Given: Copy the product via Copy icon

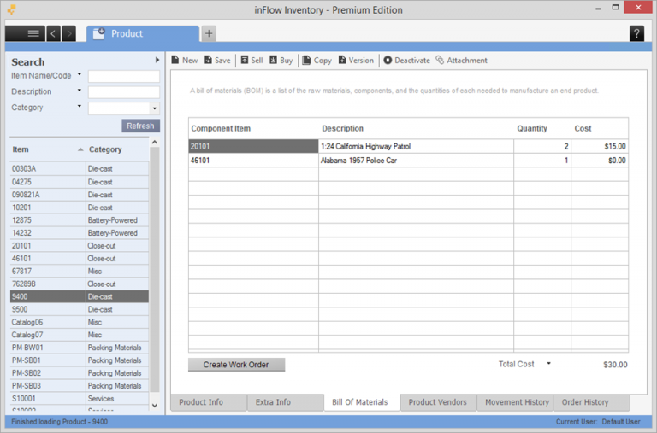Looking at the screenshot, I should 308,61.
